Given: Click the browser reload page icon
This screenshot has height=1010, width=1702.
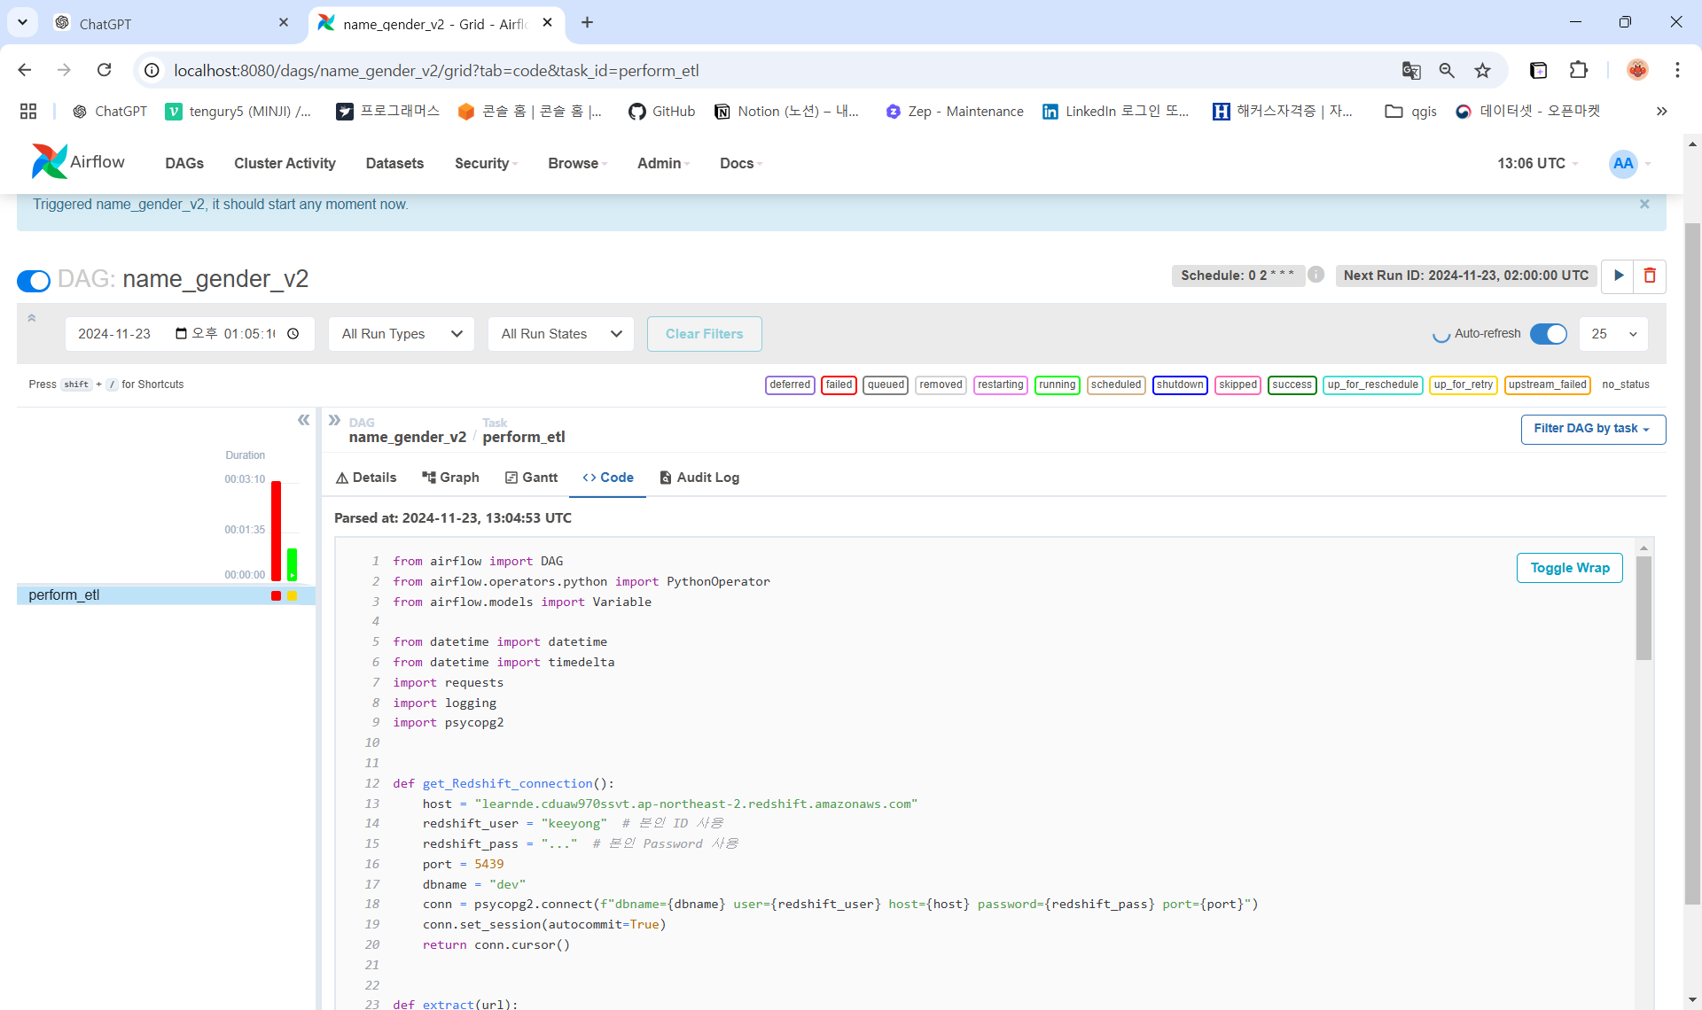Looking at the screenshot, I should [x=105, y=70].
